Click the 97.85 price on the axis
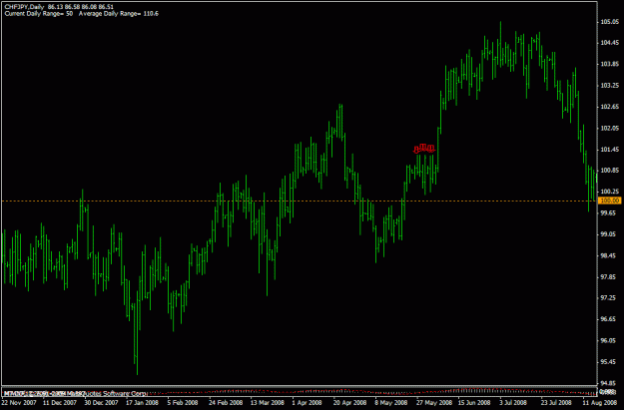The height and width of the screenshot is (410, 624). [x=608, y=276]
